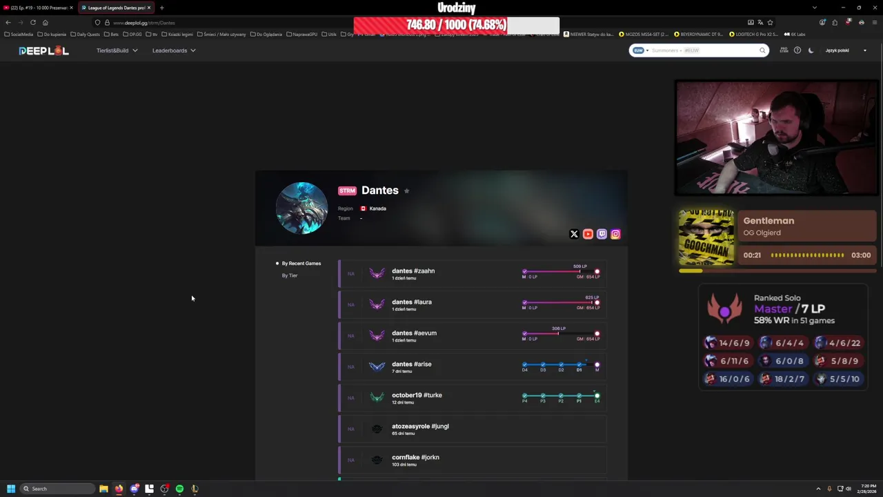Image resolution: width=883 pixels, height=497 pixels.
Task: Select the By Tier option
Action: pos(289,275)
